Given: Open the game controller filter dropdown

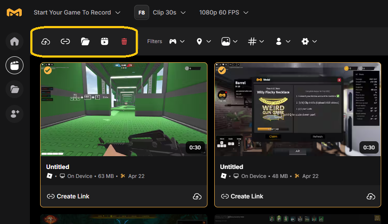Looking at the screenshot, I should [x=177, y=41].
